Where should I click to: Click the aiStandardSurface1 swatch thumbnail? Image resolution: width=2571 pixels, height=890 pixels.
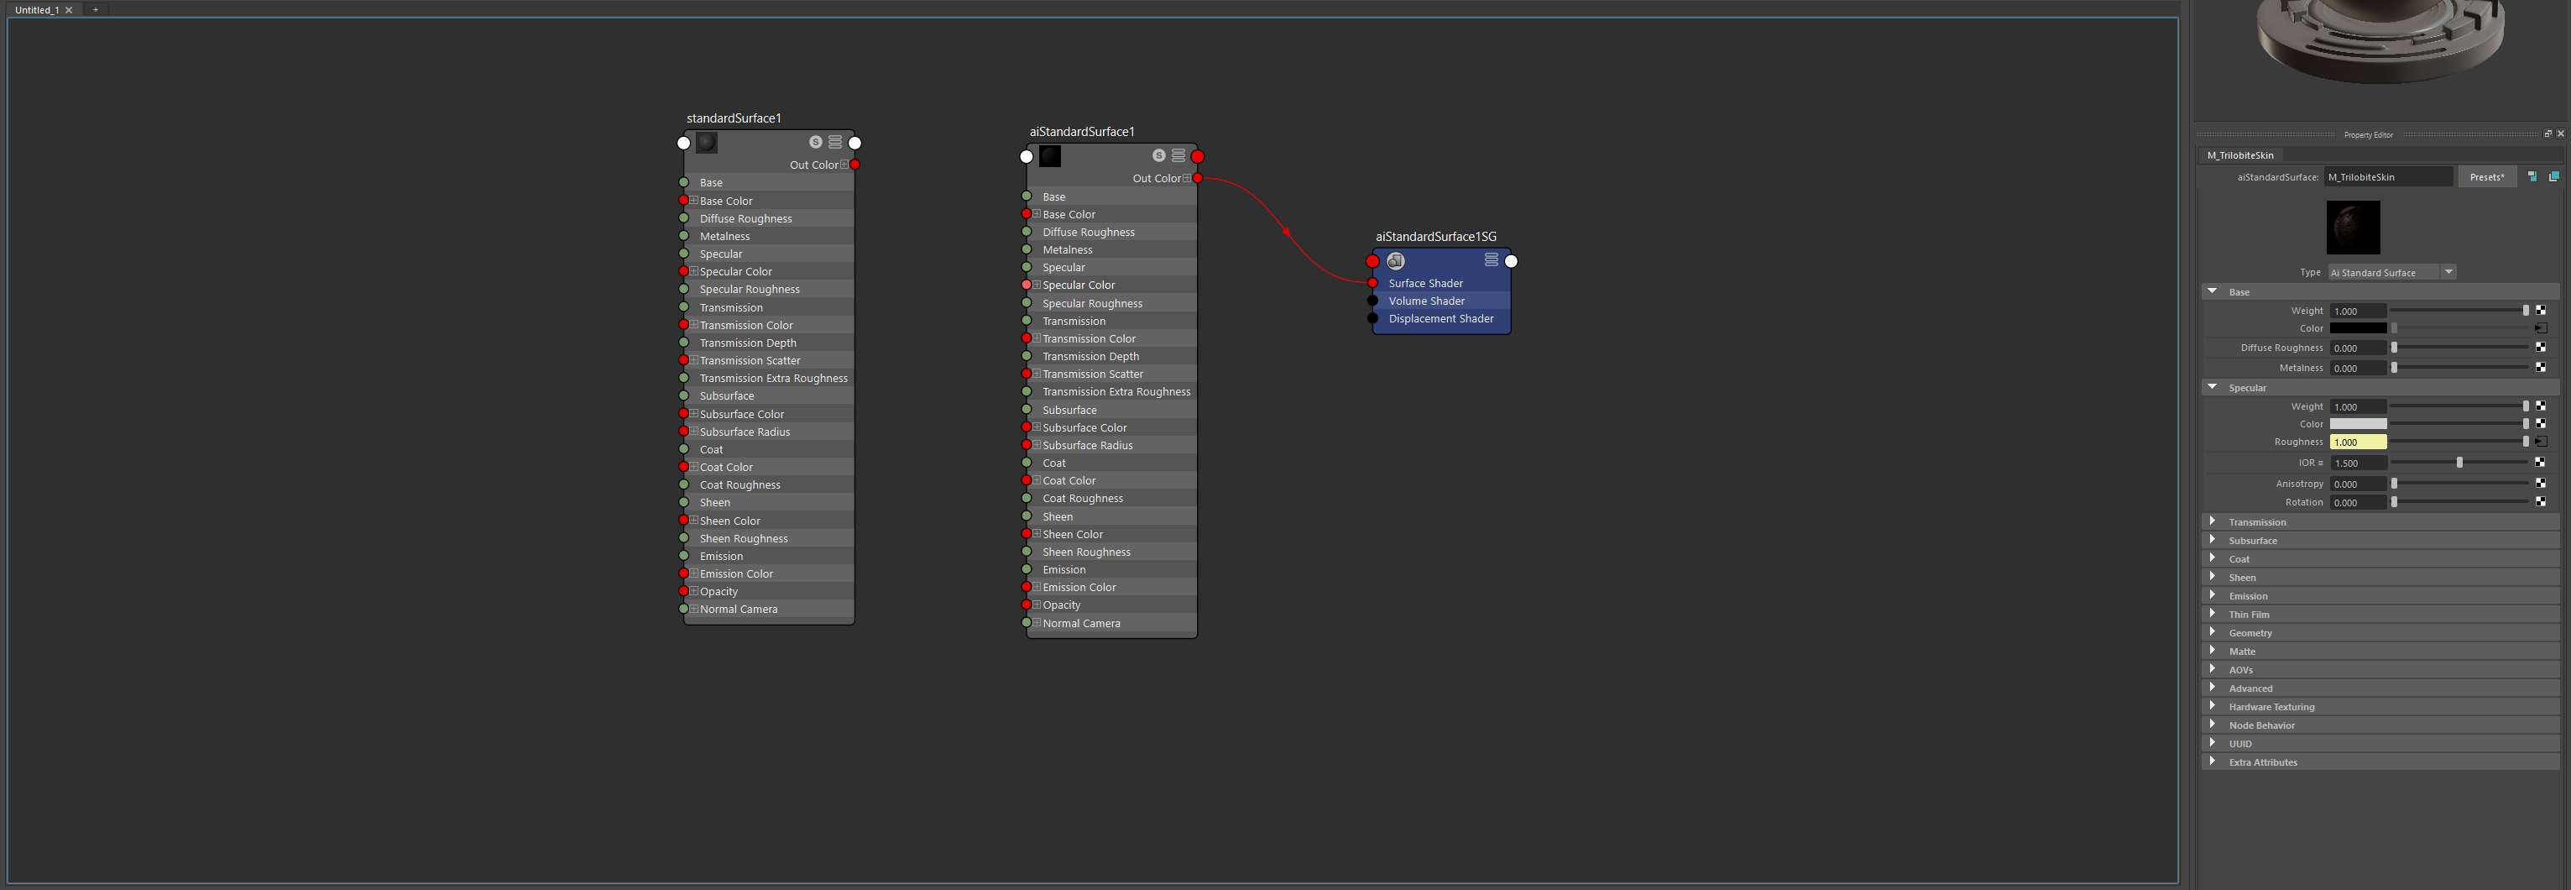click(x=1050, y=156)
